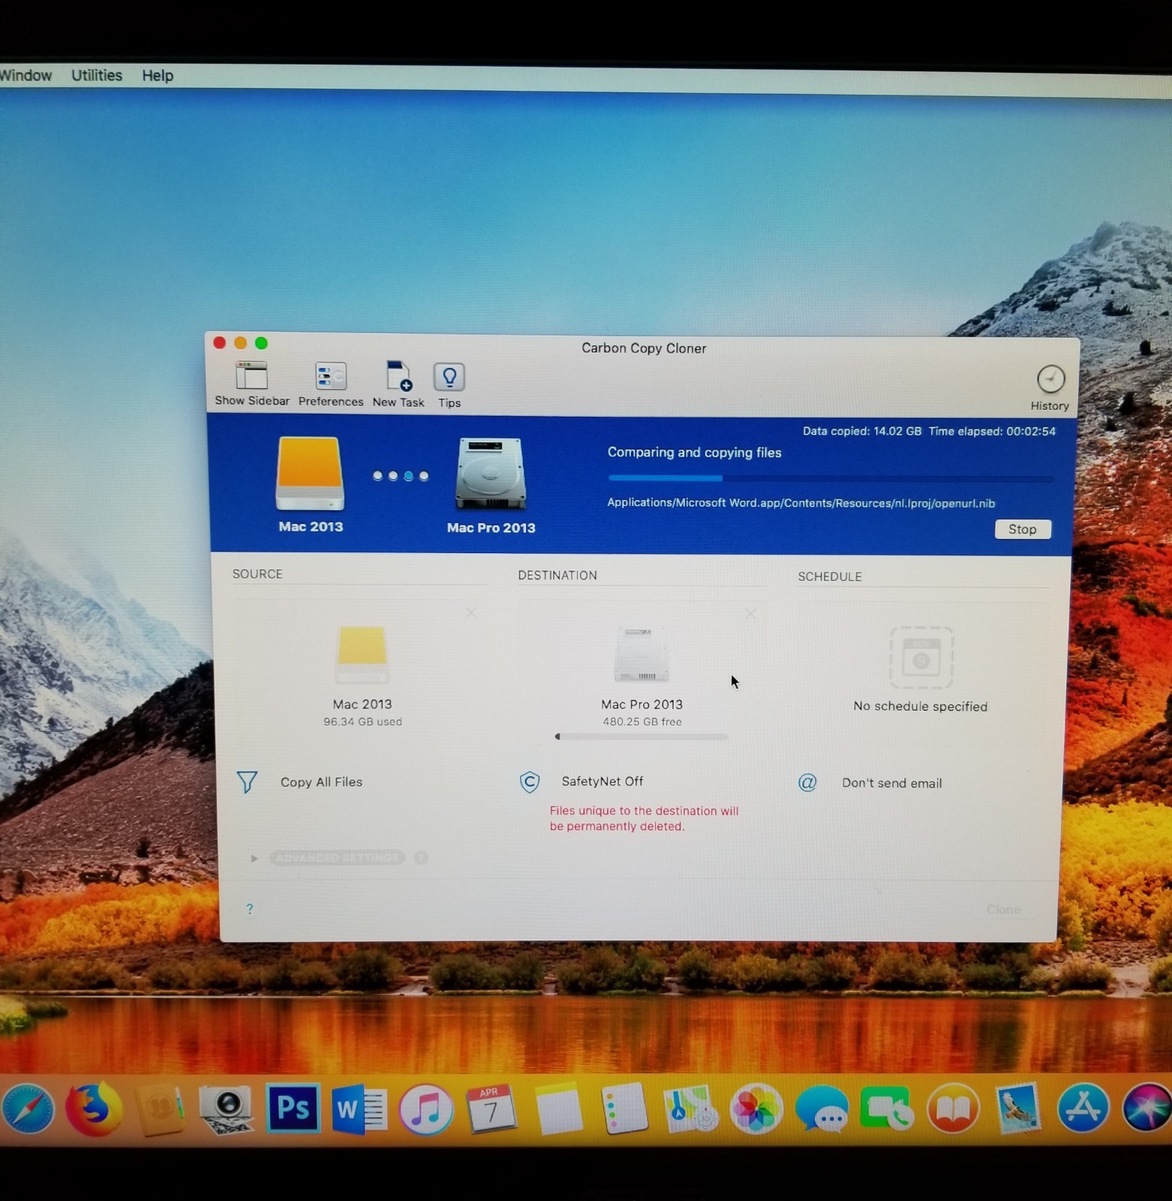Minimize the Carbon Copy Cloner window
1172x1201 pixels.
(240, 343)
